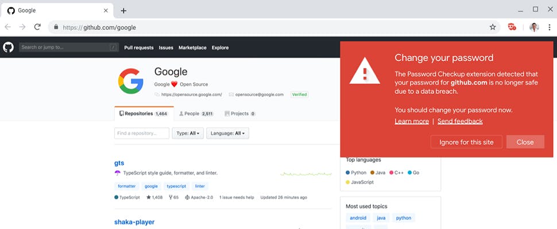The image size is (557, 229).
Task: Open Pull requests in GitHub header
Action: click(x=139, y=48)
